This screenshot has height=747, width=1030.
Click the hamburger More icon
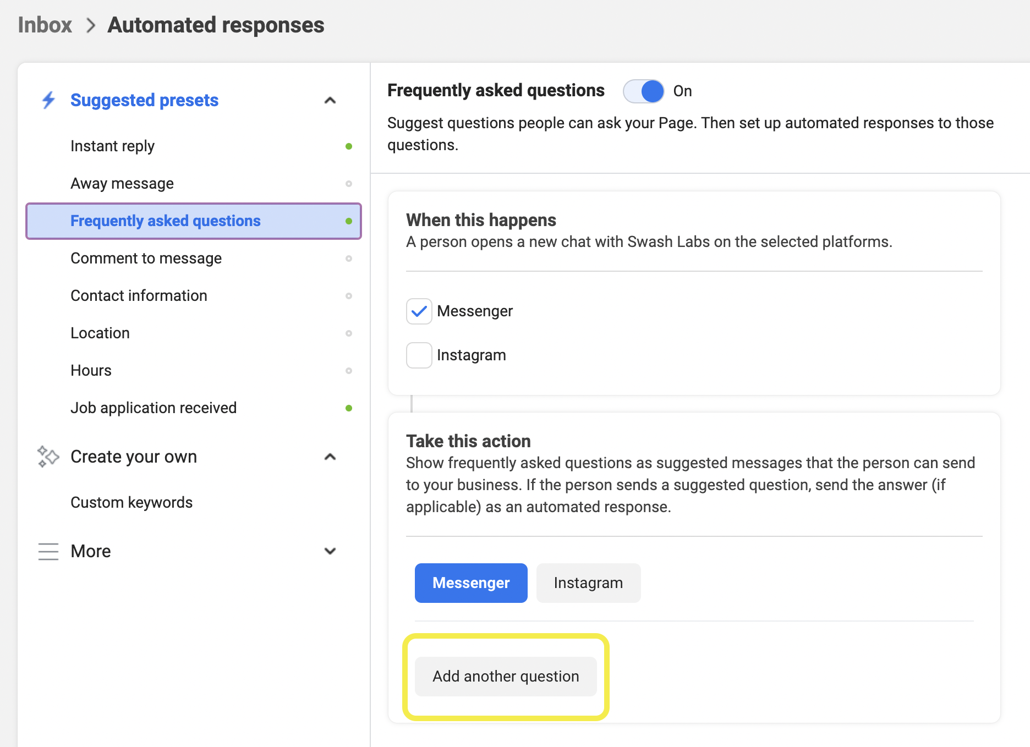click(x=48, y=551)
